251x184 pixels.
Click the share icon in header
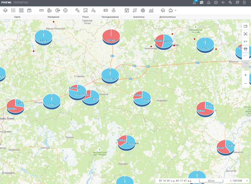(223, 2)
